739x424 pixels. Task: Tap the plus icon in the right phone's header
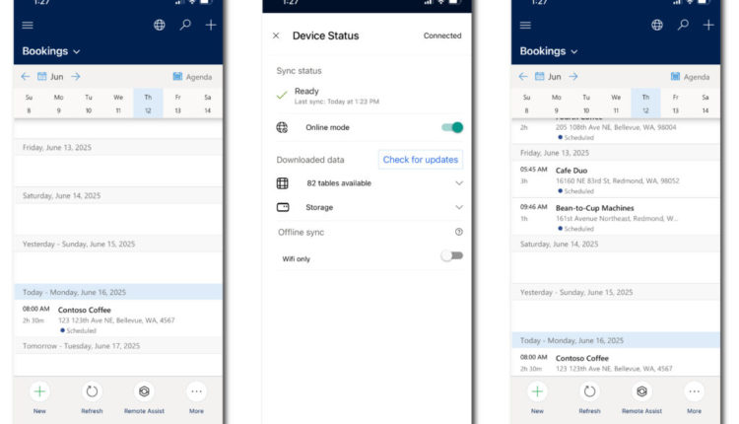tap(707, 25)
